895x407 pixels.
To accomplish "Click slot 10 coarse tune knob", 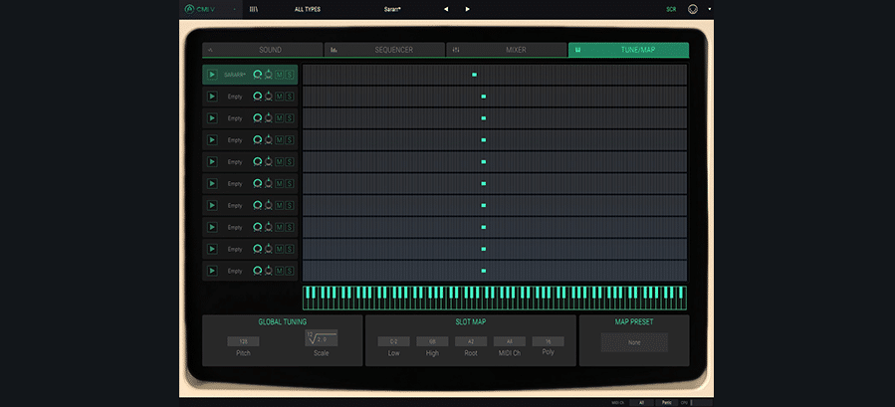I will (x=258, y=271).
